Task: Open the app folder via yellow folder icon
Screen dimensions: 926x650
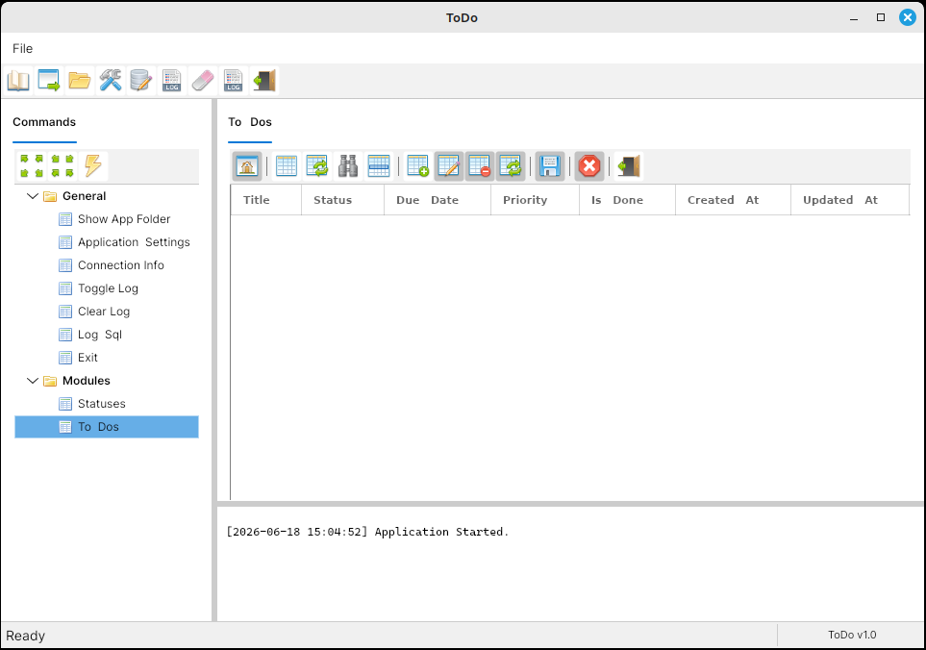Action: pyautogui.click(x=80, y=81)
